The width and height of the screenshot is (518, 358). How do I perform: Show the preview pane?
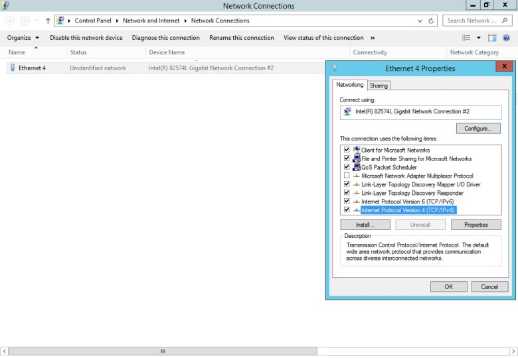(492, 38)
